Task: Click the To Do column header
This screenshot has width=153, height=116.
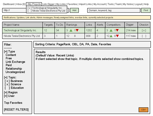Action: (x=60, y=25)
